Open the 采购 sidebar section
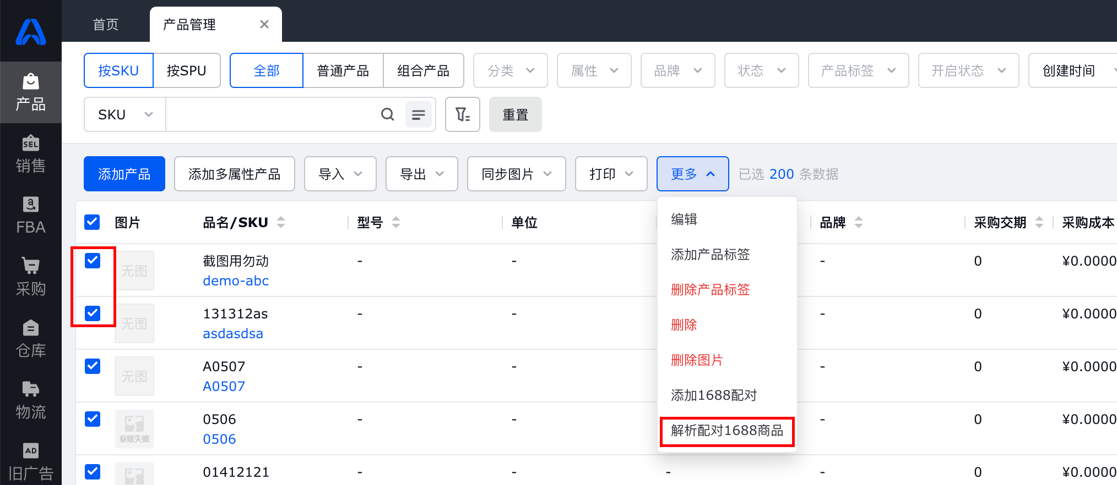Screen dimensions: 1117x485 (31, 277)
